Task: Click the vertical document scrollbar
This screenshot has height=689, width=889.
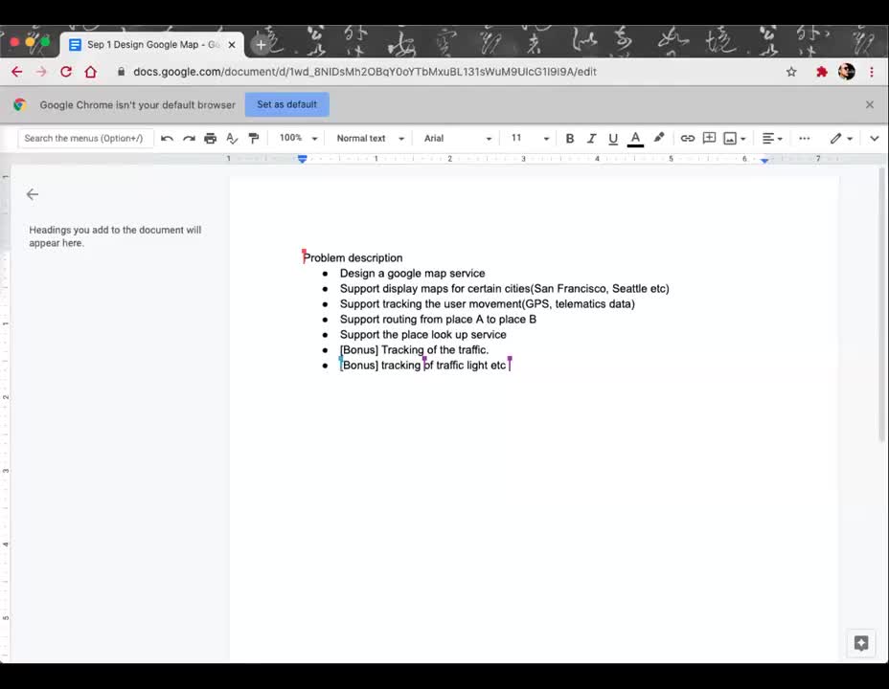Action: (881, 304)
